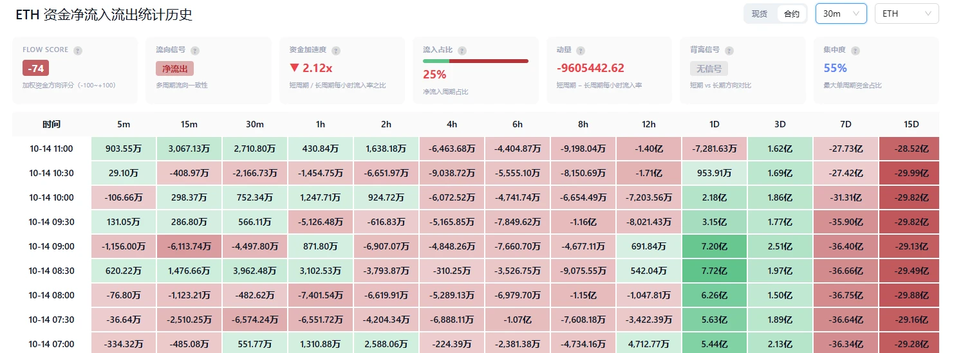Click the -36.34亿 cell
The height and width of the screenshot is (353, 972).
point(846,344)
